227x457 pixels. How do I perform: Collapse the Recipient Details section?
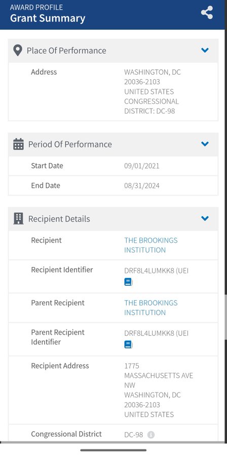[205, 218]
